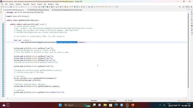
Task: Click the External Tools run icon
Action: [52, 7]
